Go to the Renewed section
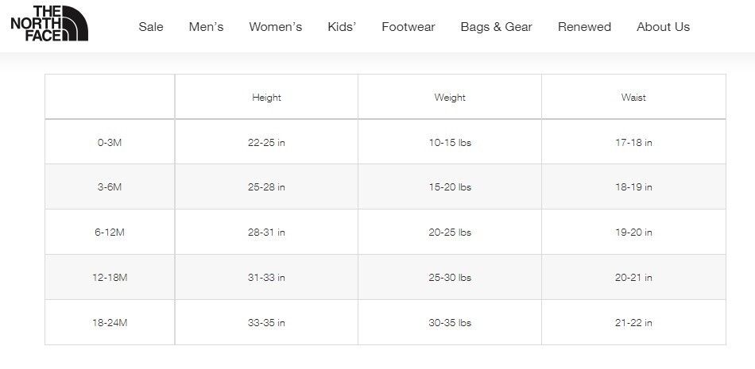The width and height of the screenshot is (755, 369). (585, 27)
